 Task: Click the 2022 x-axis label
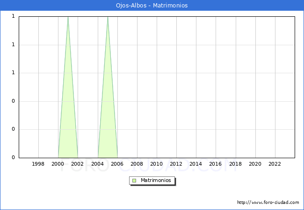pos(275,164)
